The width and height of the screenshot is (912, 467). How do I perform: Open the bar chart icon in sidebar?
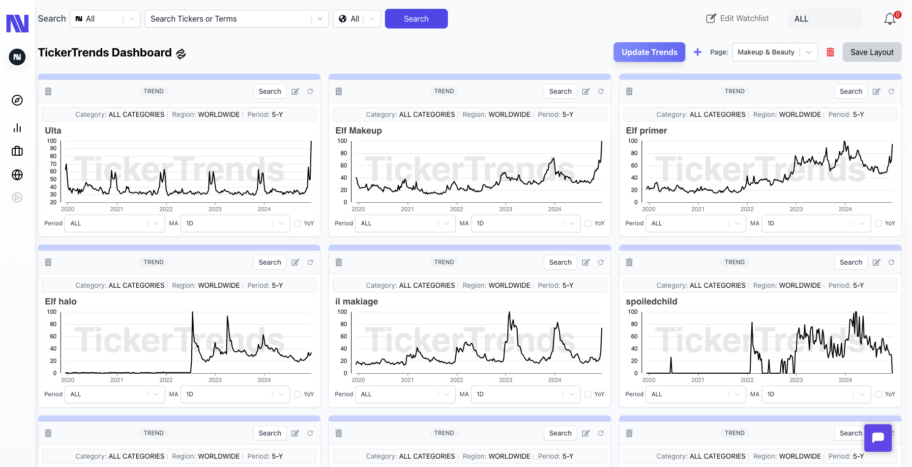click(x=17, y=128)
